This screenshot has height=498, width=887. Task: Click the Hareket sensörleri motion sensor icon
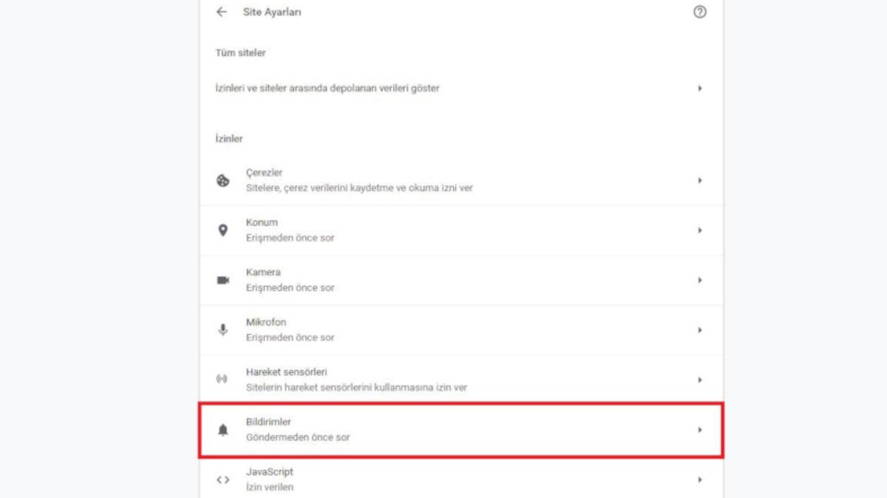223,379
